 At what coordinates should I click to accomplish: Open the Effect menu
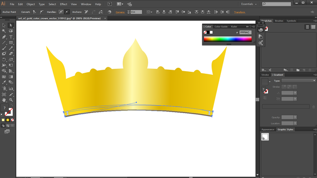[63, 4]
